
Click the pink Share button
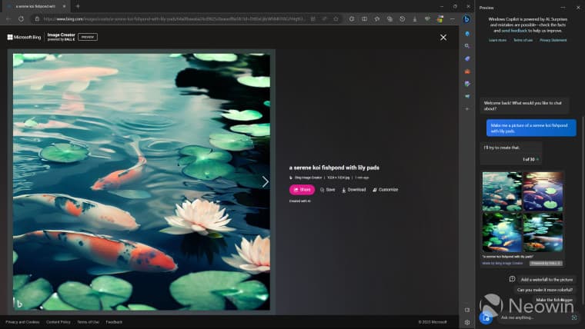click(302, 189)
